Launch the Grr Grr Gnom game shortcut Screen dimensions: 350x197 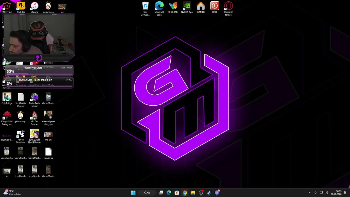click(x=34, y=118)
